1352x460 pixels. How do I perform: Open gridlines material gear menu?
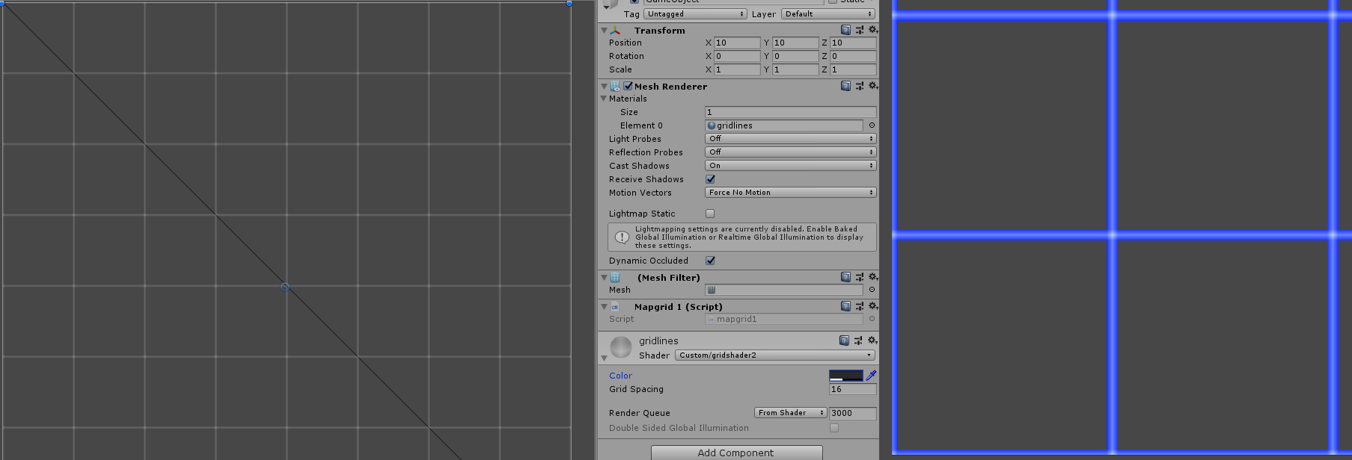tap(872, 341)
